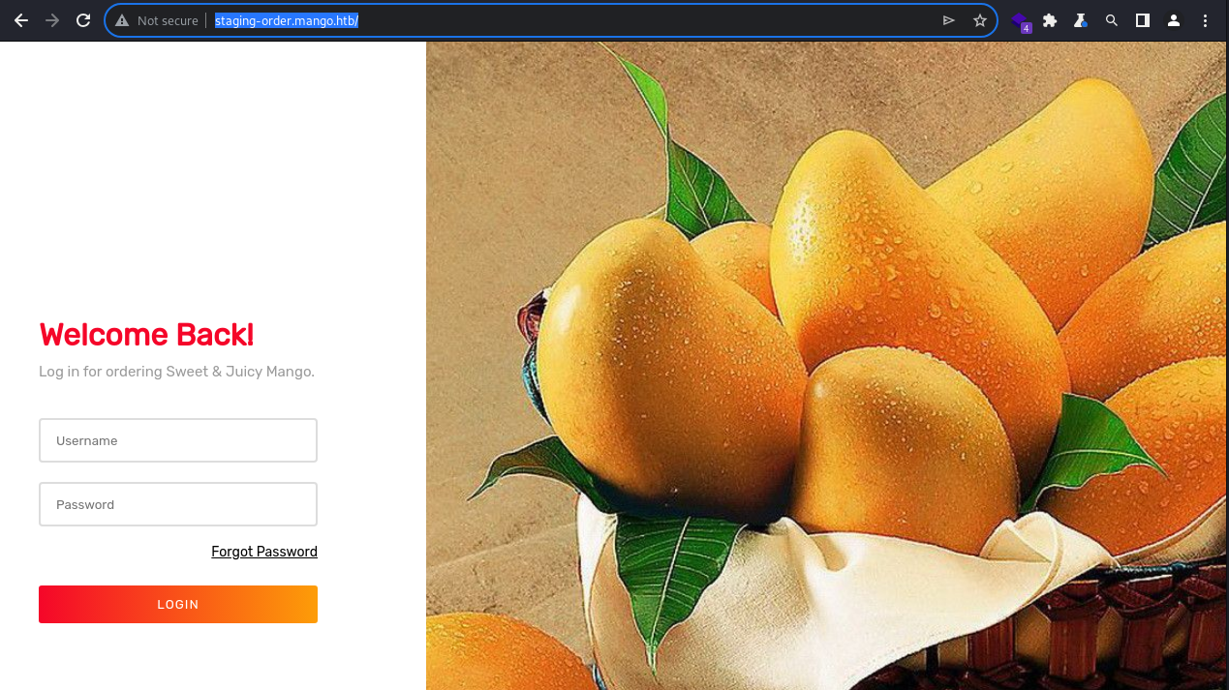1229x690 pixels.
Task: Click the Welcome Back! heading
Action: pyautogui.click(x=146, y=335)
